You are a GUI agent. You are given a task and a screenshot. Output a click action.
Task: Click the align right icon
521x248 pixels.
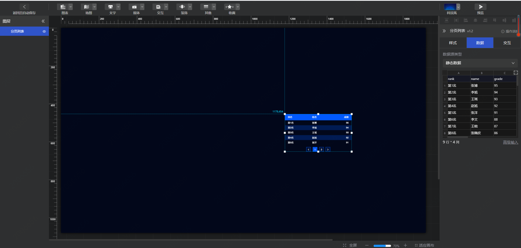pos(485,20)
